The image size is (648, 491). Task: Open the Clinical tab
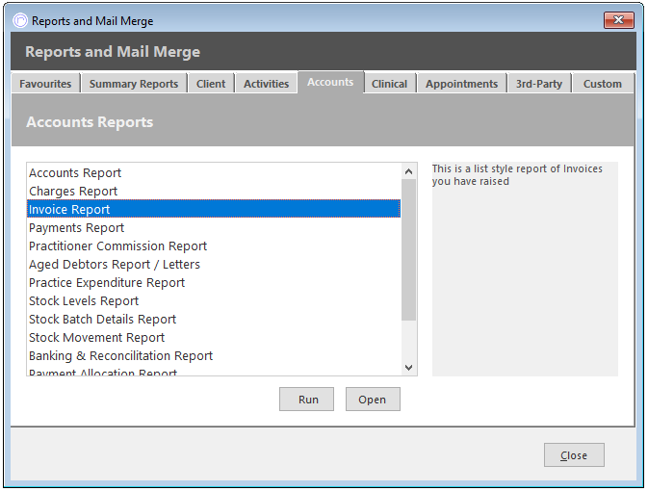click(389, 84)
